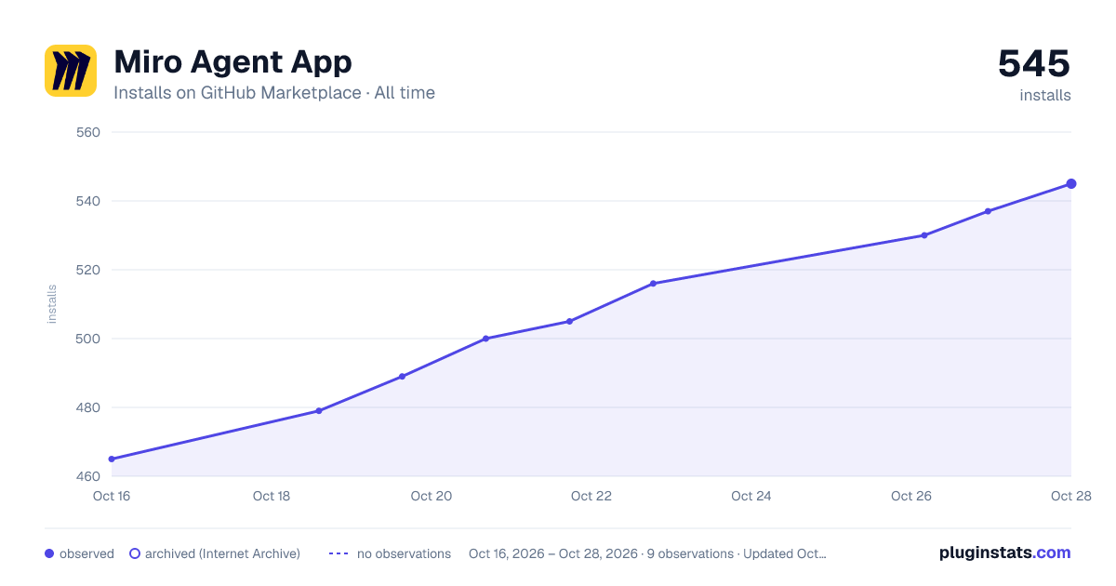Click the data point at 530 installs
The image size is (1116, 586).
pos(923,235)
